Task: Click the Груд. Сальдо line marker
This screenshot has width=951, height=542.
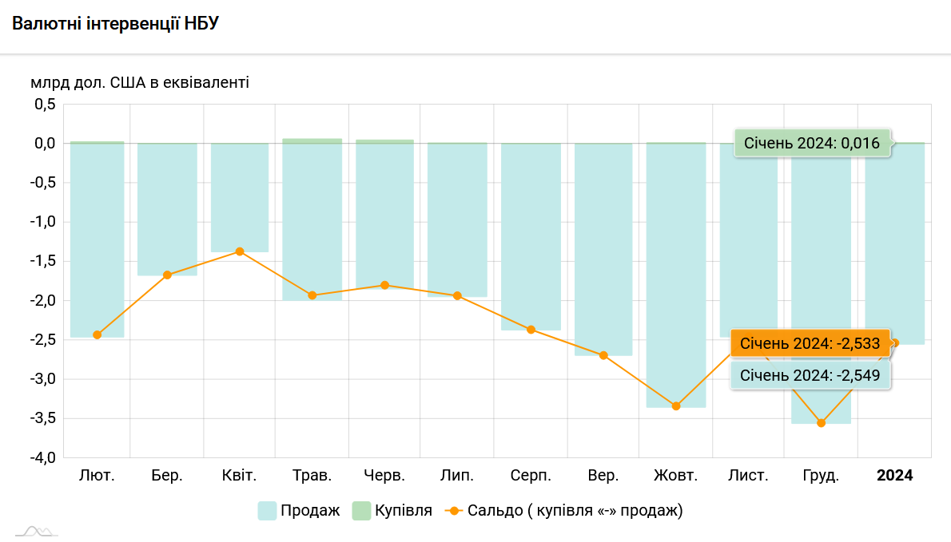Action: (821, 423)
